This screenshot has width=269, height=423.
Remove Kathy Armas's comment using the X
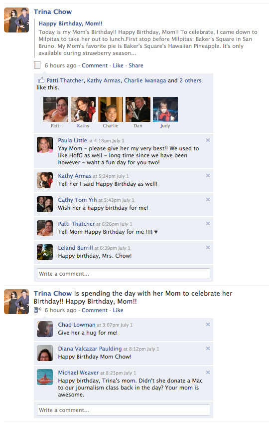point(208,175)
